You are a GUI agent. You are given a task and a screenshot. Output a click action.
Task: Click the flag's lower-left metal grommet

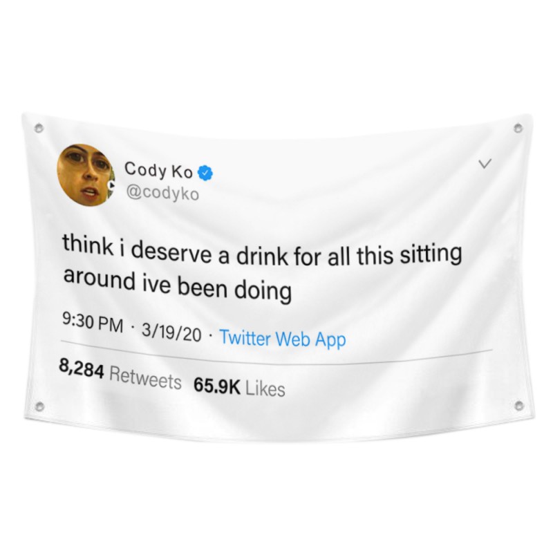[x=39, y=406]
